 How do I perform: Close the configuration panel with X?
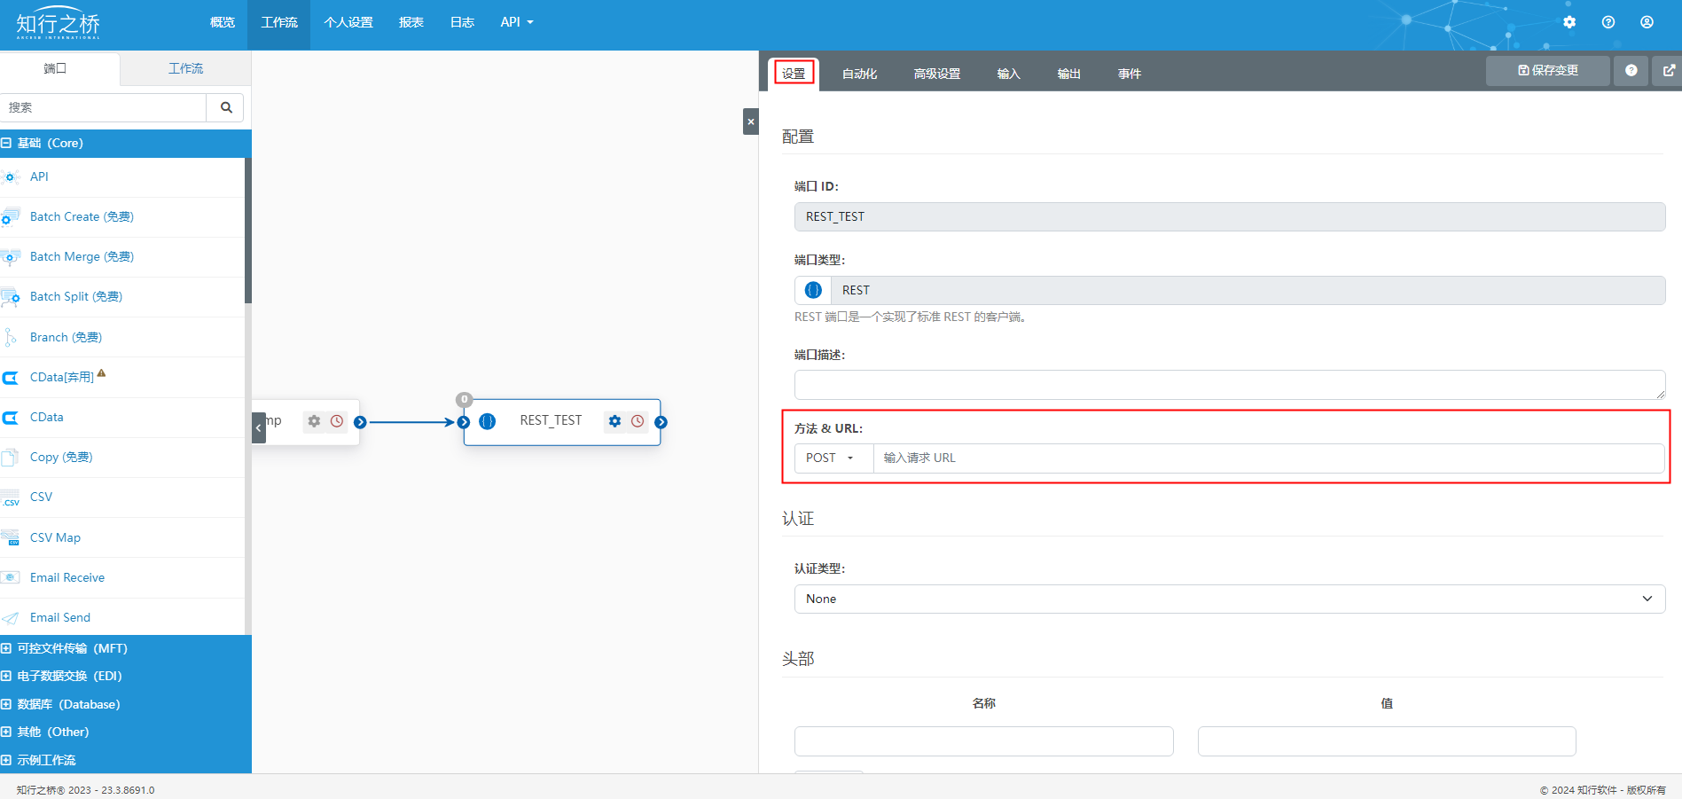click(x=750, y=121)
